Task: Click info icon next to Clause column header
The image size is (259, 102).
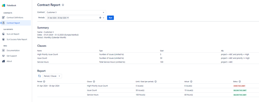Action: pos(94,81)
